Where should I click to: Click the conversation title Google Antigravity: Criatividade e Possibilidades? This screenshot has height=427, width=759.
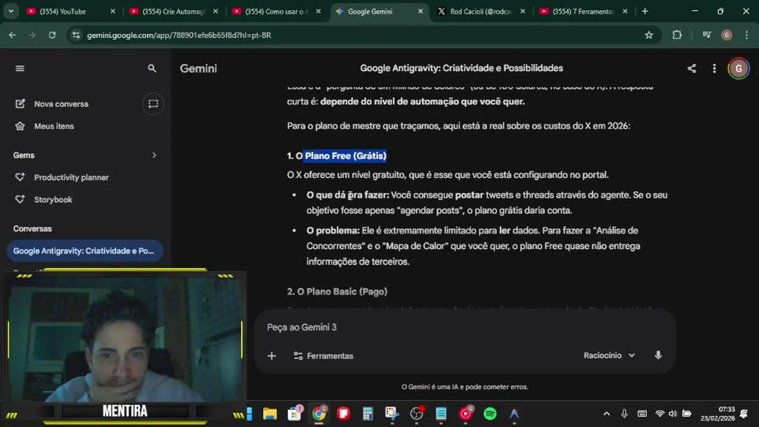(461, 68)
